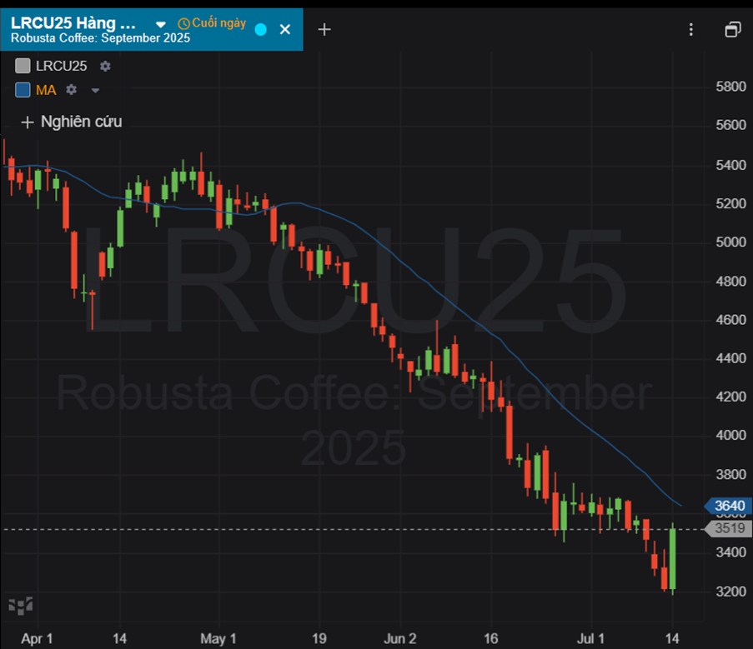Click the 'Jul 1' date axis label
The image size is (753, 649).
point(590,638)
